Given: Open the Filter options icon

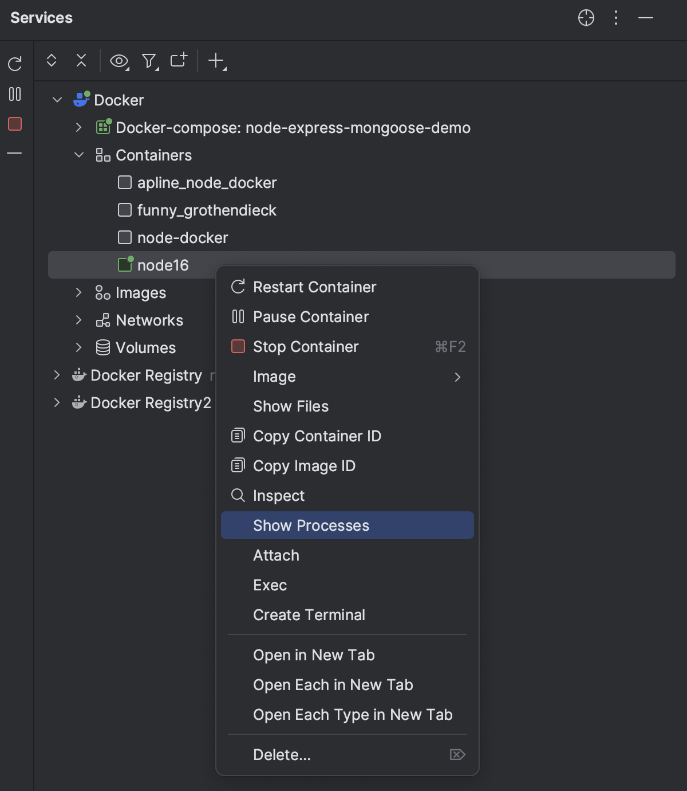Looking at the screenshot, I should pyautogui.click(x=149, y=61).
